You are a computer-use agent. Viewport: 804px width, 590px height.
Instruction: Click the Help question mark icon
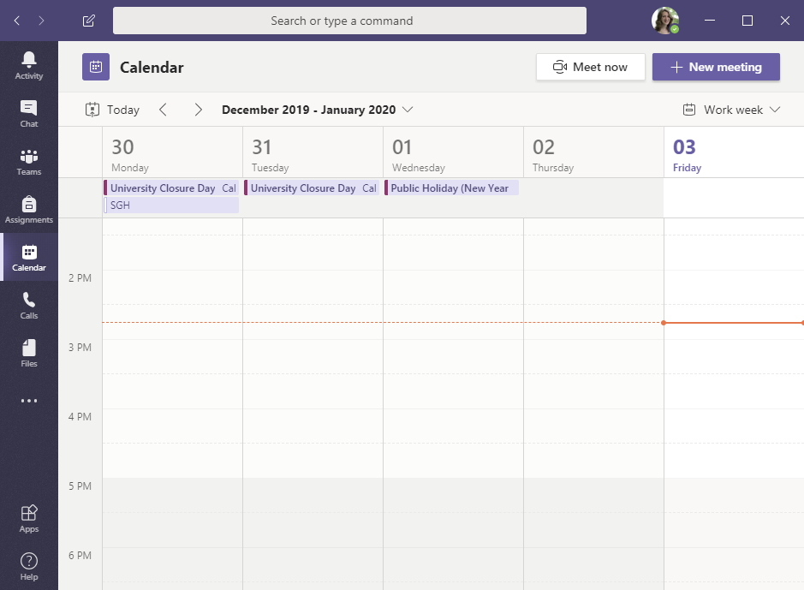pos(29,565)
